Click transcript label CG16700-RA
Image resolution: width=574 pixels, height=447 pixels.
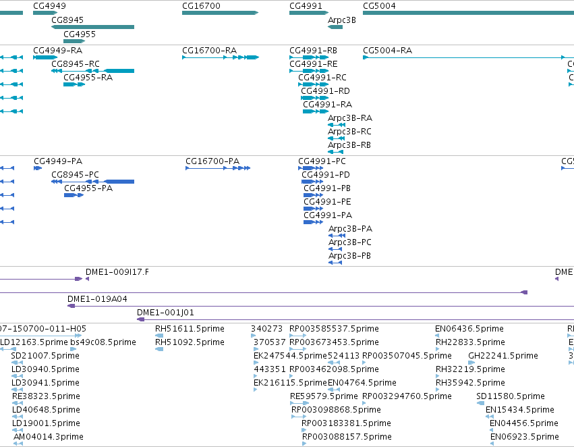[209, 51]
